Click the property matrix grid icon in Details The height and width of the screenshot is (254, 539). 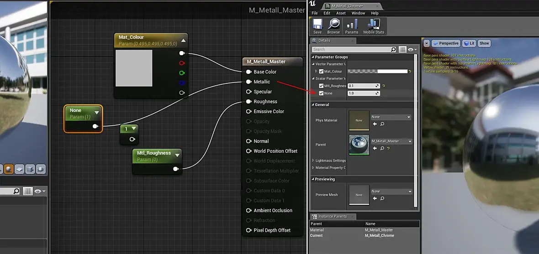tap(402, 50)
